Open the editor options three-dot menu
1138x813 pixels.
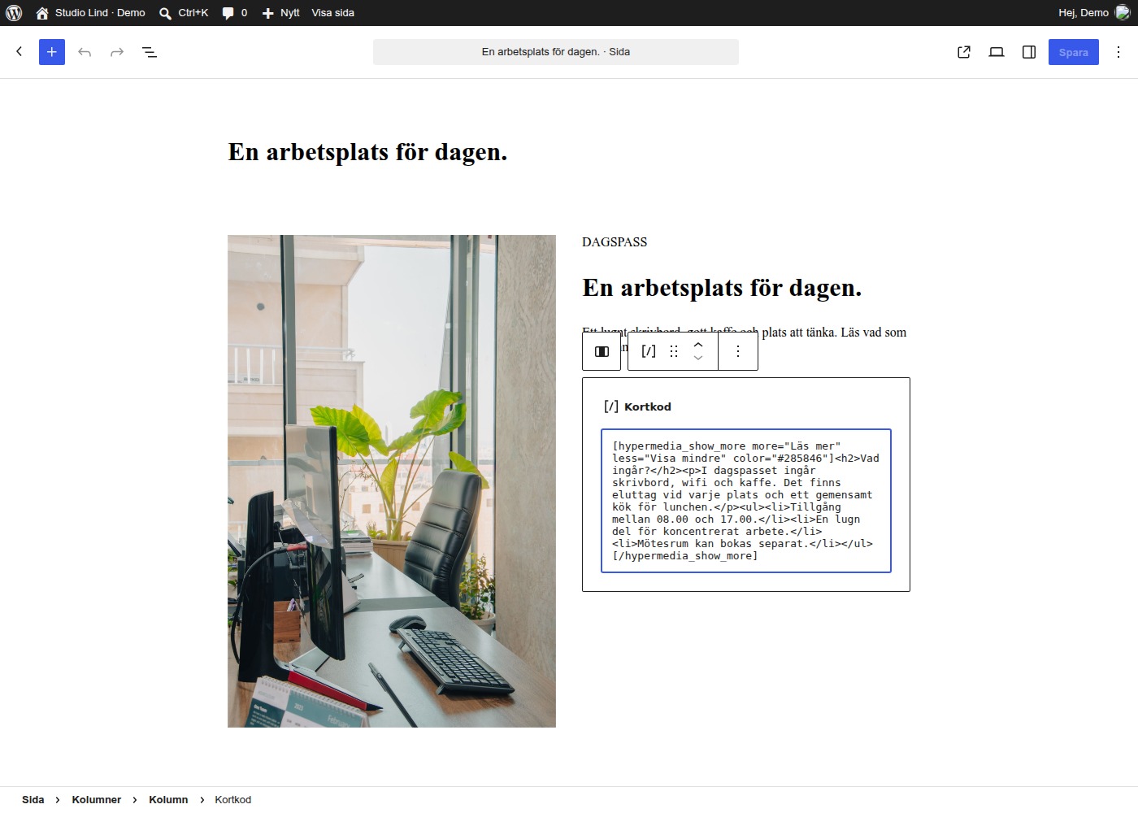click(x=1118, y=52)
